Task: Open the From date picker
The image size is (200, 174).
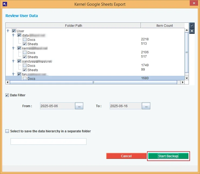Action: 79,106
